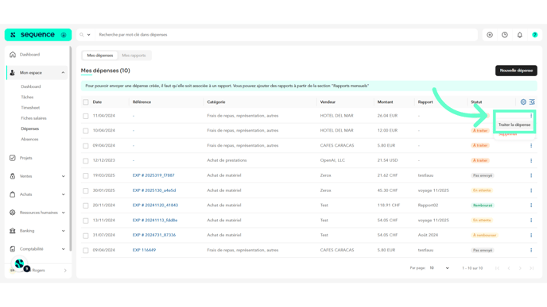The height and width of the screenshot is (307, 547).
Task: Sort by the Montant column header
Action: (x=385, y=102)
